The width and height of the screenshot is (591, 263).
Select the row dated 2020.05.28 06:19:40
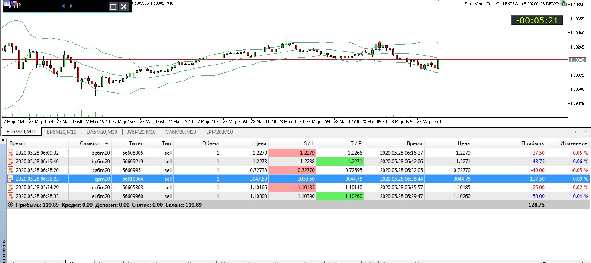[298, 161]
